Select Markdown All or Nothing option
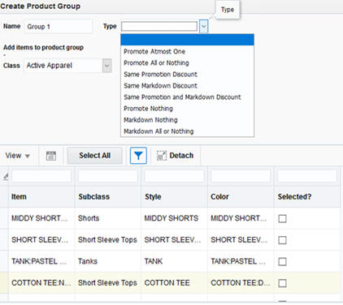The width and height of the screenshot is (343, 305). coord(187,131)
